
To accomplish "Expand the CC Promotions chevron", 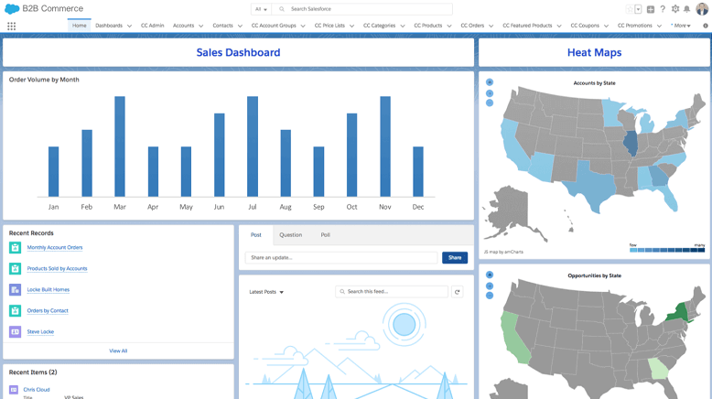I will 659,26.
